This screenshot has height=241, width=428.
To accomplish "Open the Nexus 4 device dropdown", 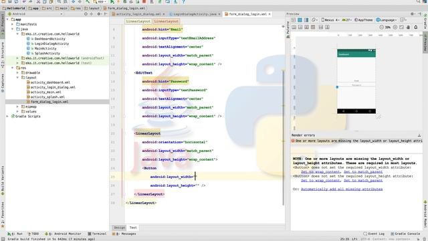I will point(330,20).
